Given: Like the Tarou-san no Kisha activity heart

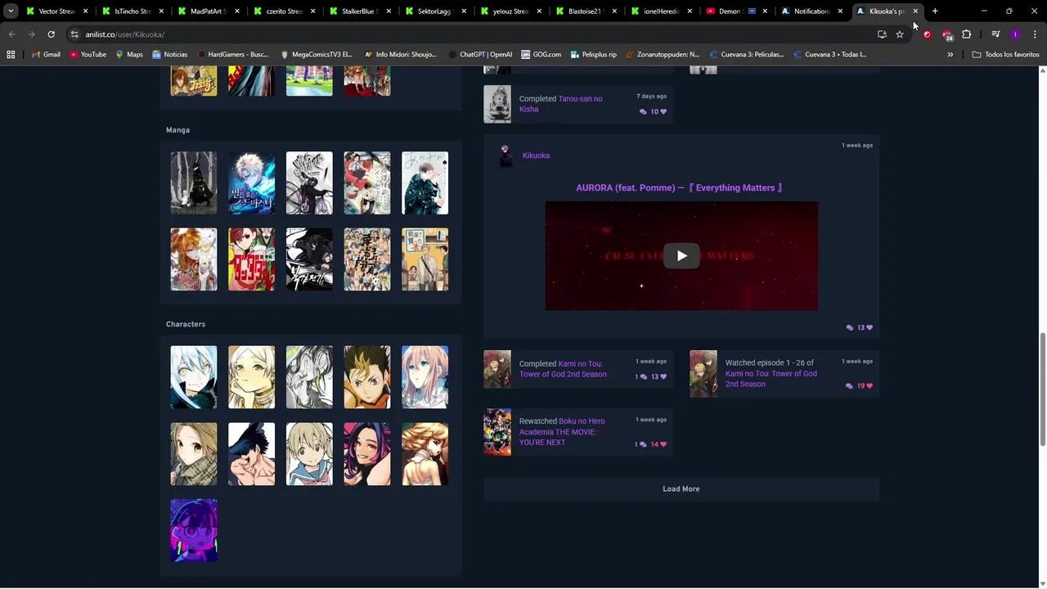Looking at the screenshot, I should click(x=659, y=112).
